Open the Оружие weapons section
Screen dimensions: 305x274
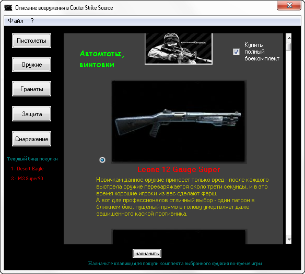[x=31, y=65]
